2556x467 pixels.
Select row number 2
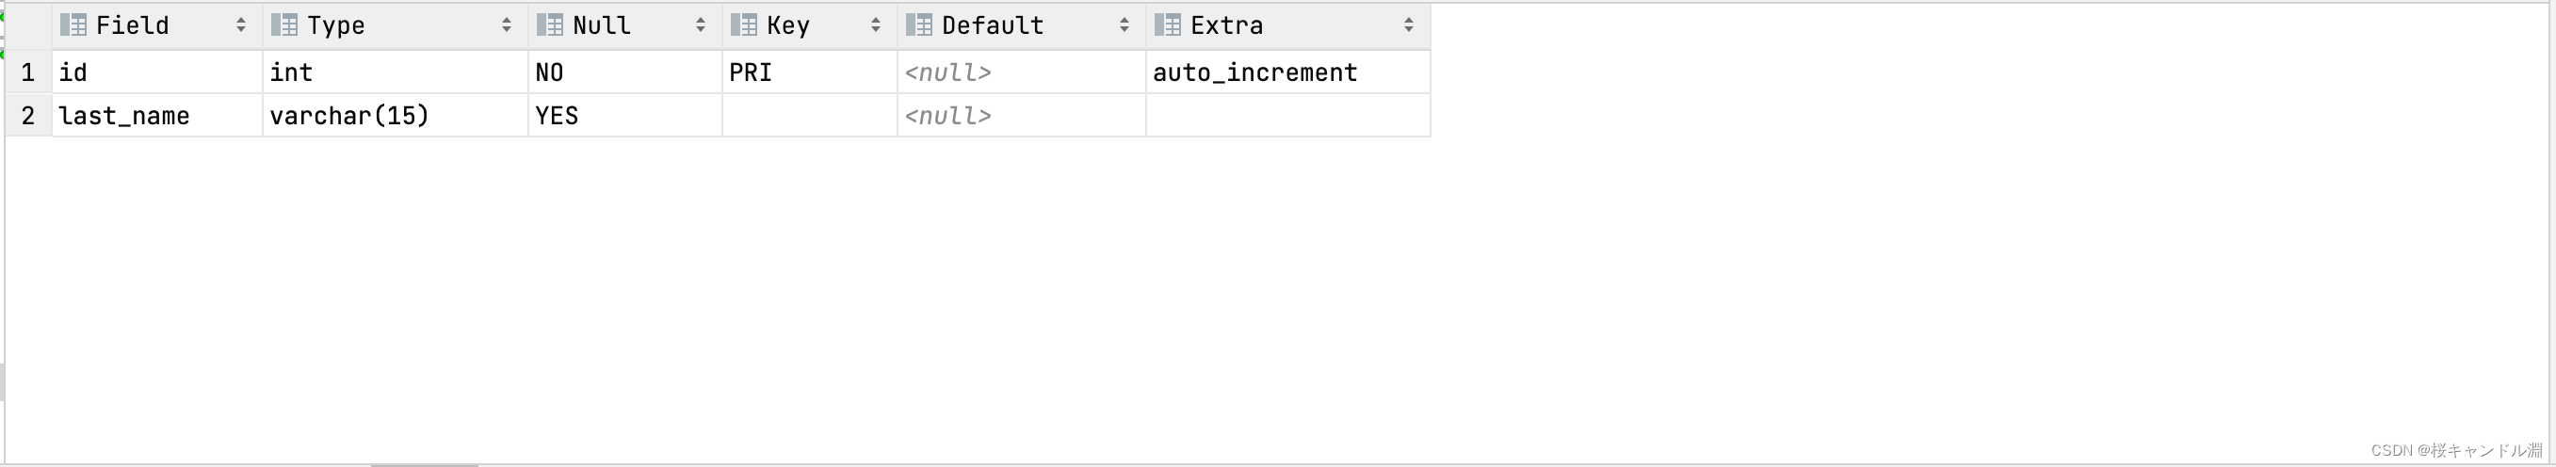click(x=28, y=116)
